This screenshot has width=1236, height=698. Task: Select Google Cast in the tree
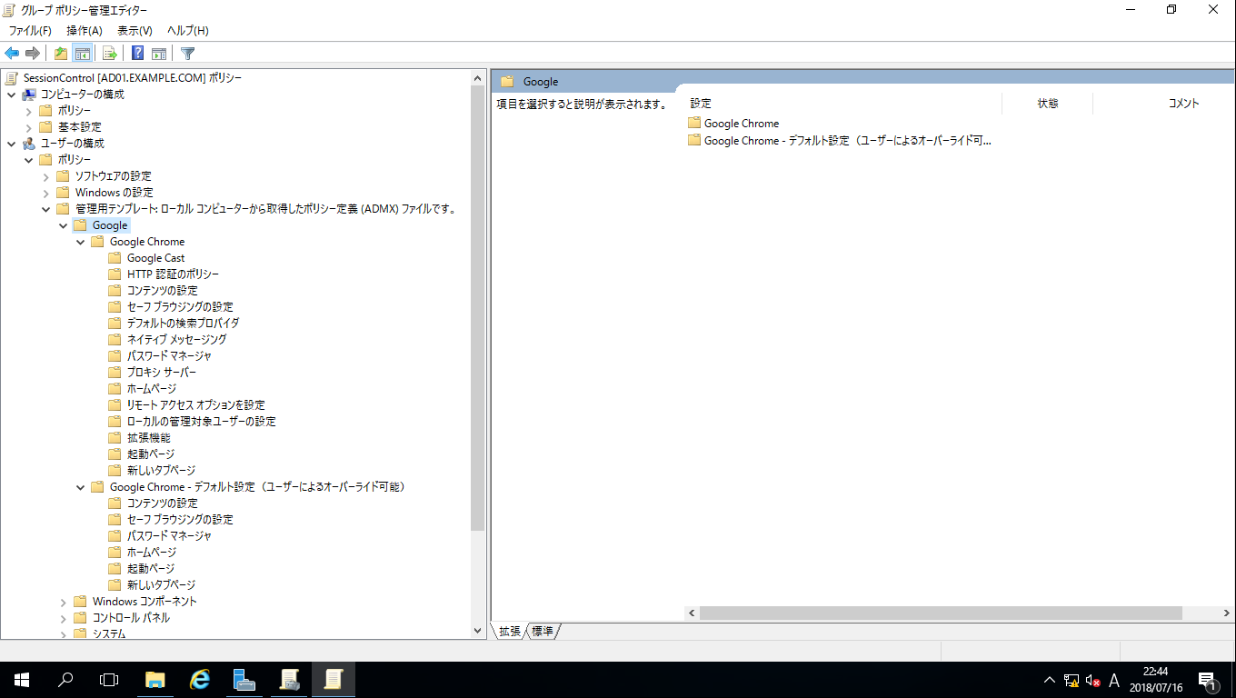[x=155, y=258]
